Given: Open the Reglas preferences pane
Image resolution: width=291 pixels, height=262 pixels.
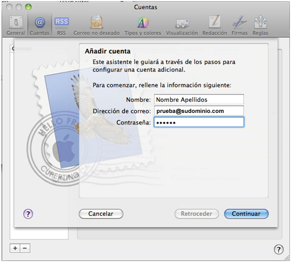Looking at the screenshot, I should tap(260, 26).
